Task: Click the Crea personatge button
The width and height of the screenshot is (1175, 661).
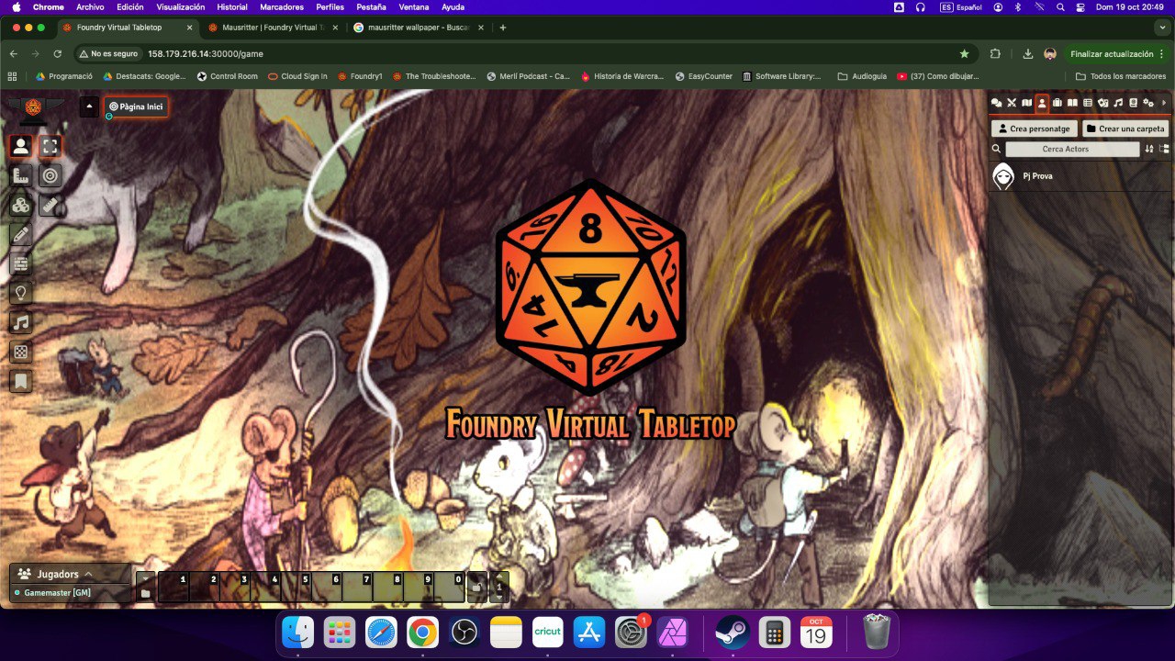Action: [x=1034, y=129]
